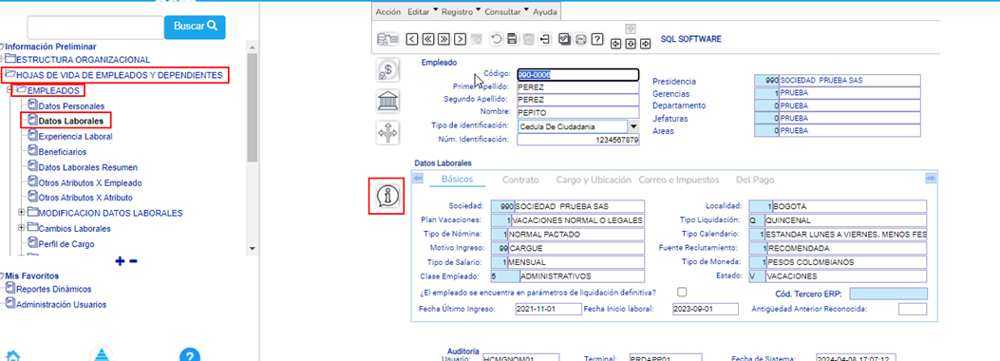
Task: Click the Código employee field
Action: pos(577,75)
